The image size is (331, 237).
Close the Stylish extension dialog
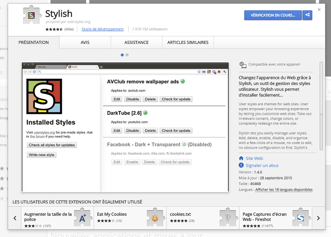click(319, 9)
